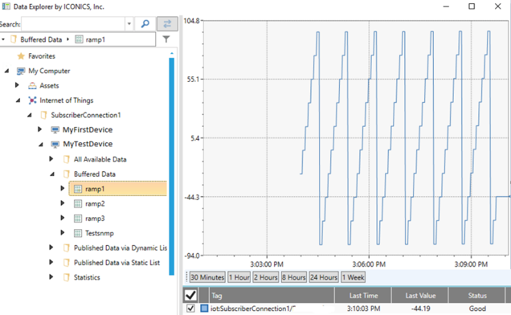Image resolution: width=511 pixels, height=315 pixels.
Task: Click the blue color swatch for tag
Action: coord(205,309)
